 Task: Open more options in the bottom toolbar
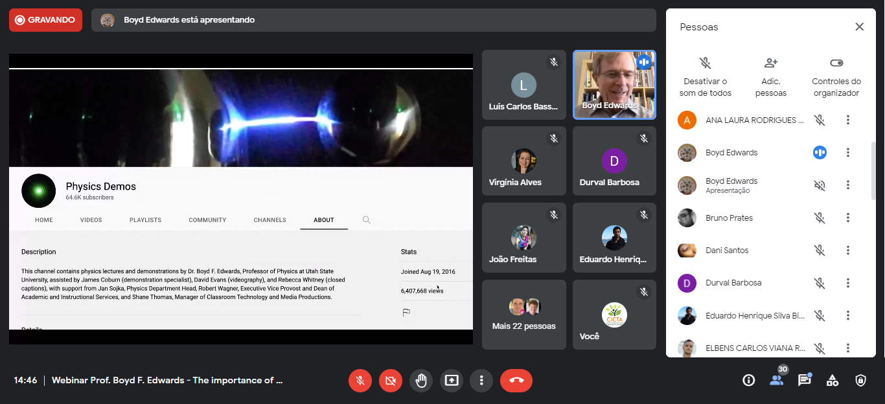(481, 381)
